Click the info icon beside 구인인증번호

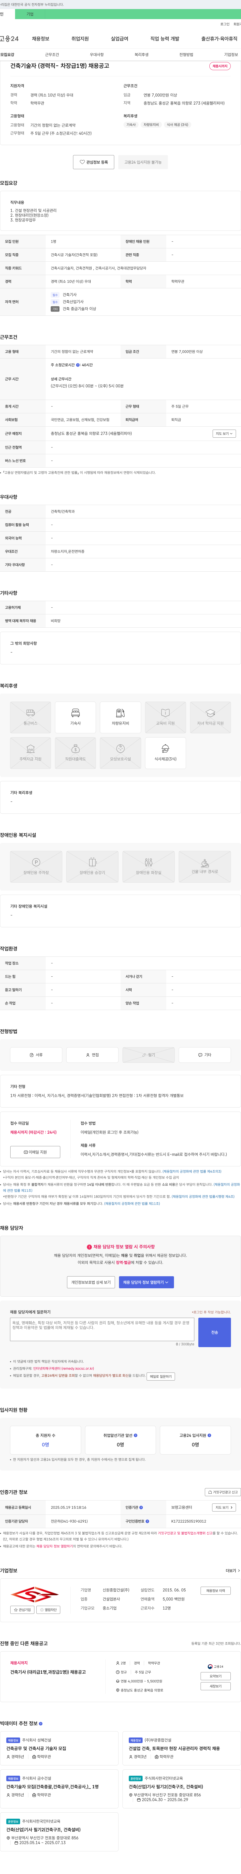point(147,1521)
